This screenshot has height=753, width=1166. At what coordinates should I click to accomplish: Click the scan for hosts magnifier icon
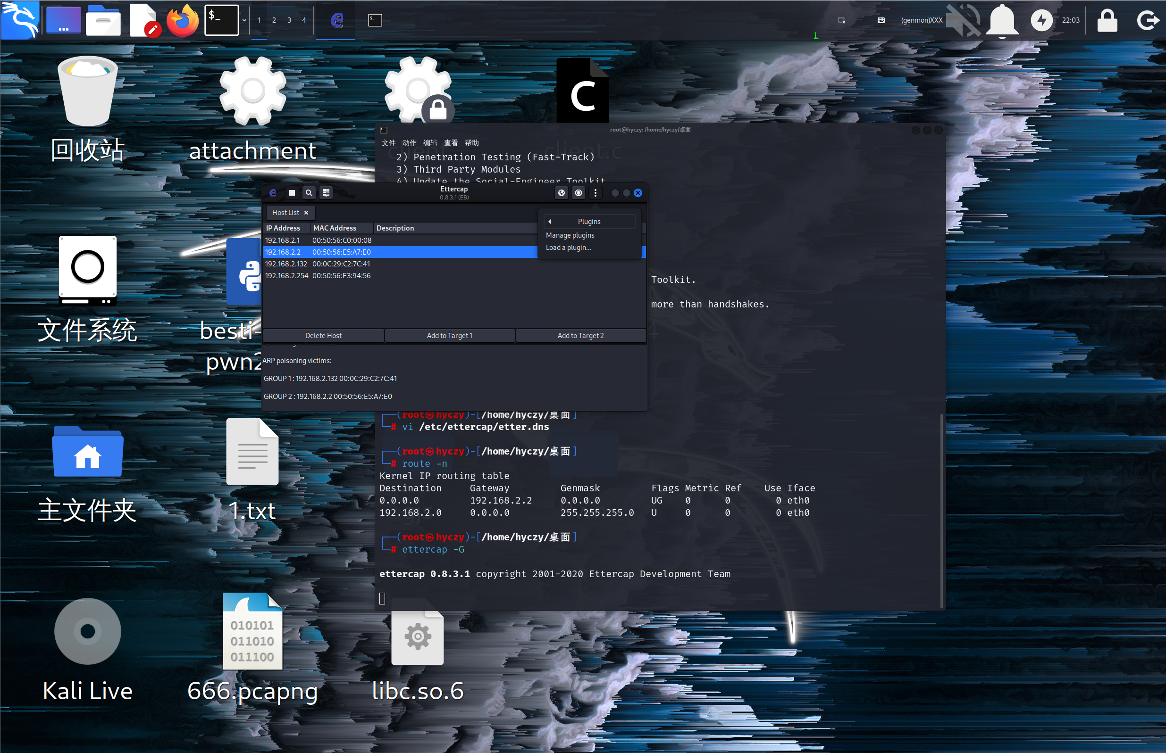309,193
